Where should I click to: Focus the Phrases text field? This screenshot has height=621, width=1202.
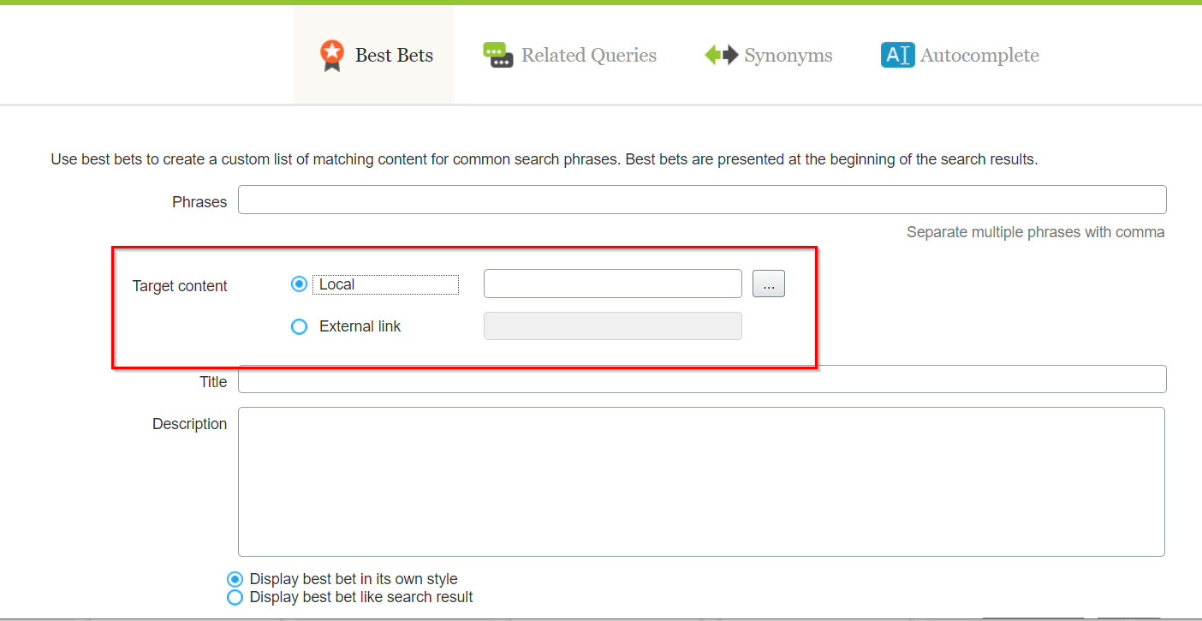(x=702, y=200)
